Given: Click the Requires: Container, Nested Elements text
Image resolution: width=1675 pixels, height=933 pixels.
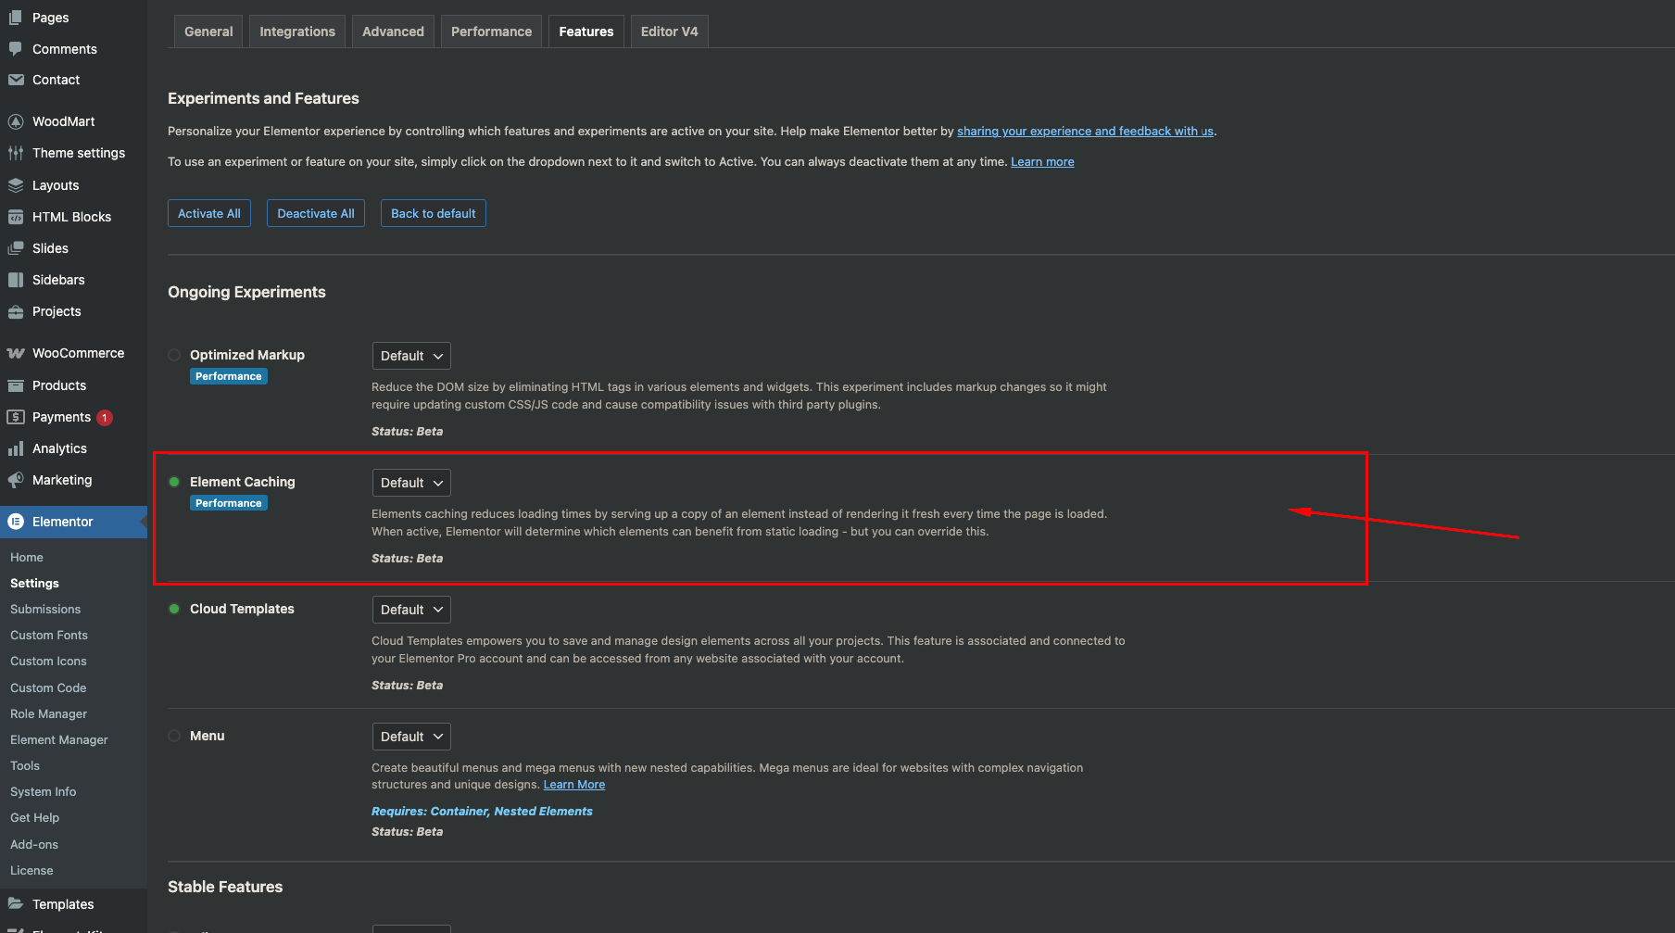Looking at the screenshot, I should click(482, 812).
